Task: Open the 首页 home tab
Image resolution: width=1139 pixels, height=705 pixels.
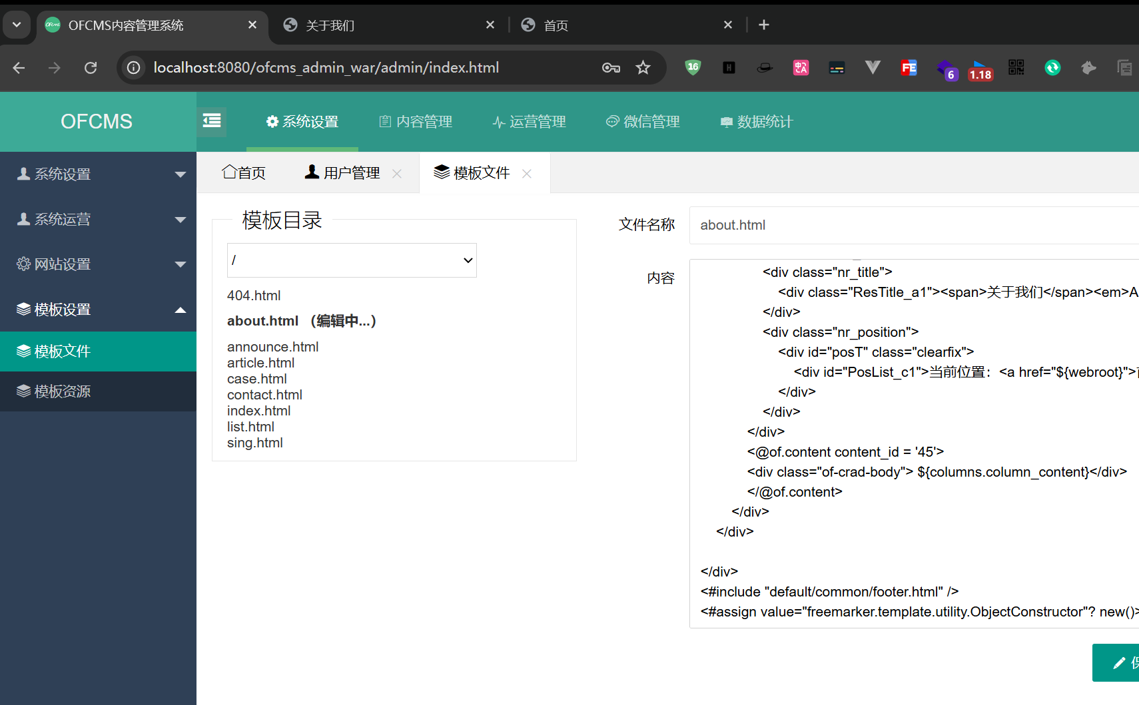Action: 244,173
